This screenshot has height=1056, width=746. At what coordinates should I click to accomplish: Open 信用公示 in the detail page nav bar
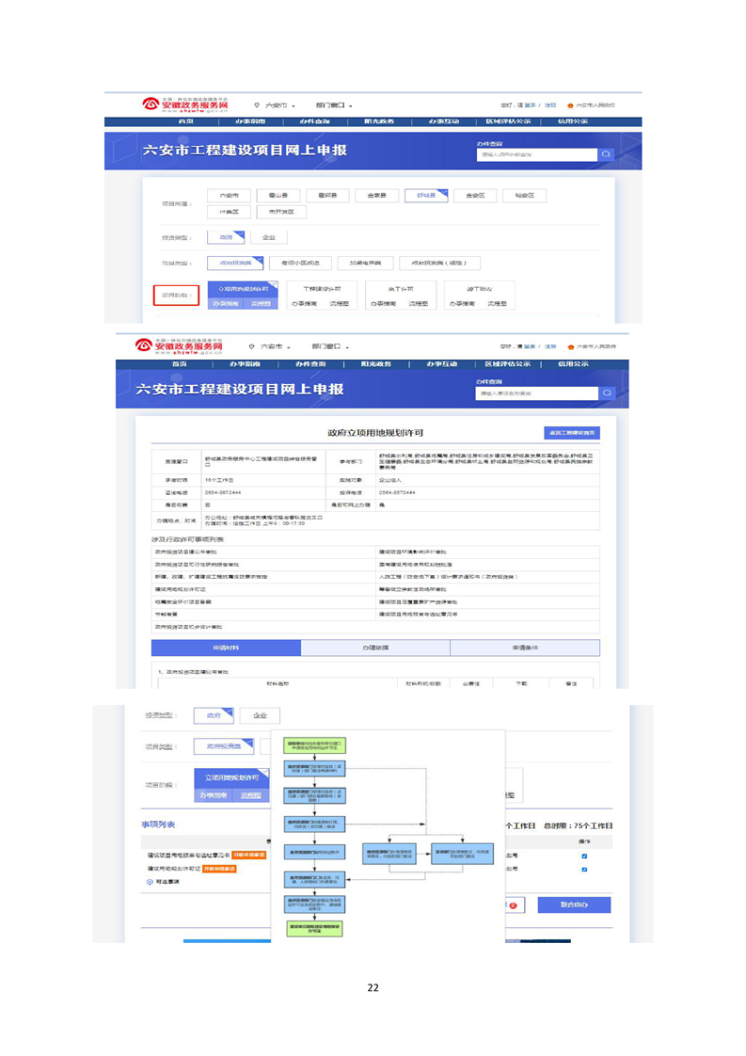click(x=573, y=364)
